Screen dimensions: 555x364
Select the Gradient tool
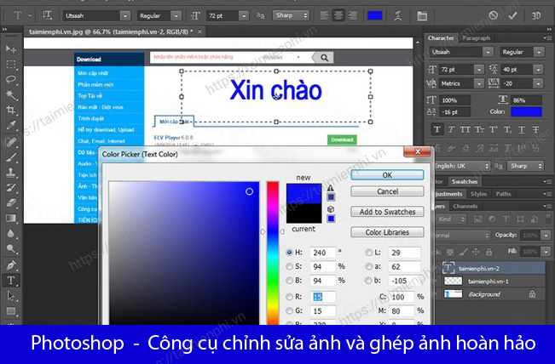click(11, 219)
